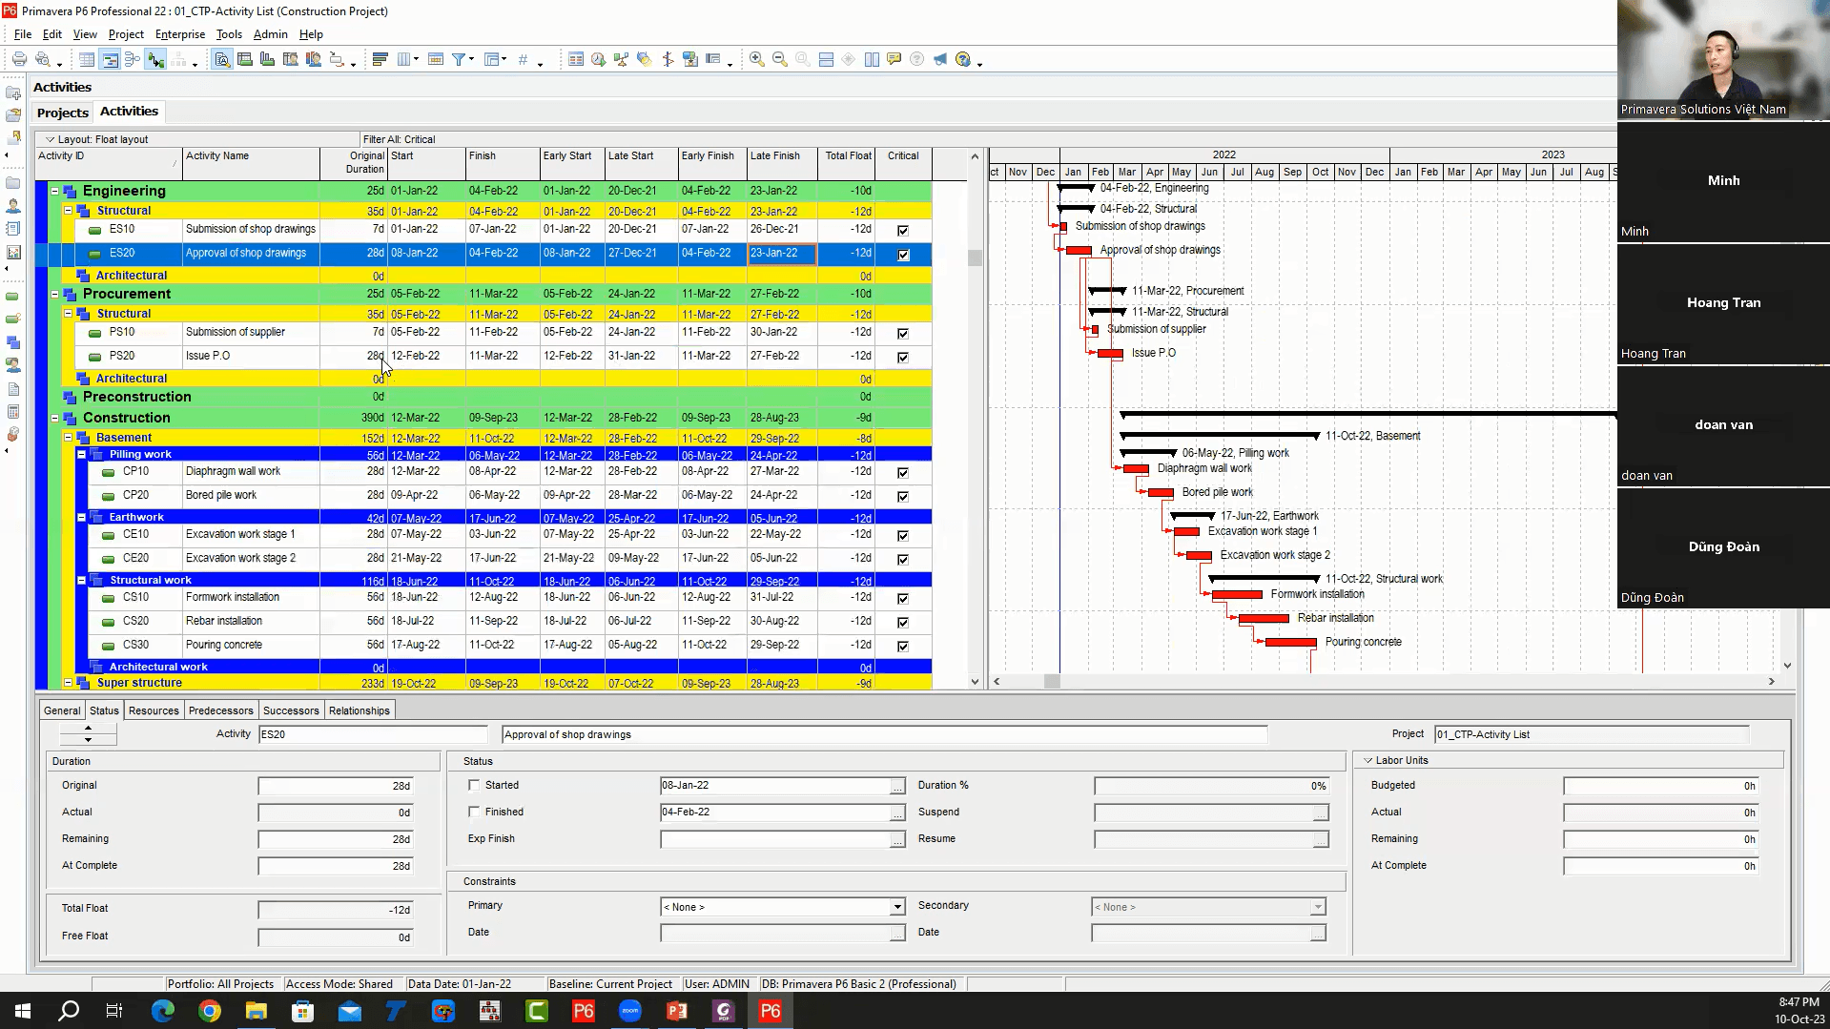Click the Started date browse button
Screen dimensions: 1830x1029
896,786
